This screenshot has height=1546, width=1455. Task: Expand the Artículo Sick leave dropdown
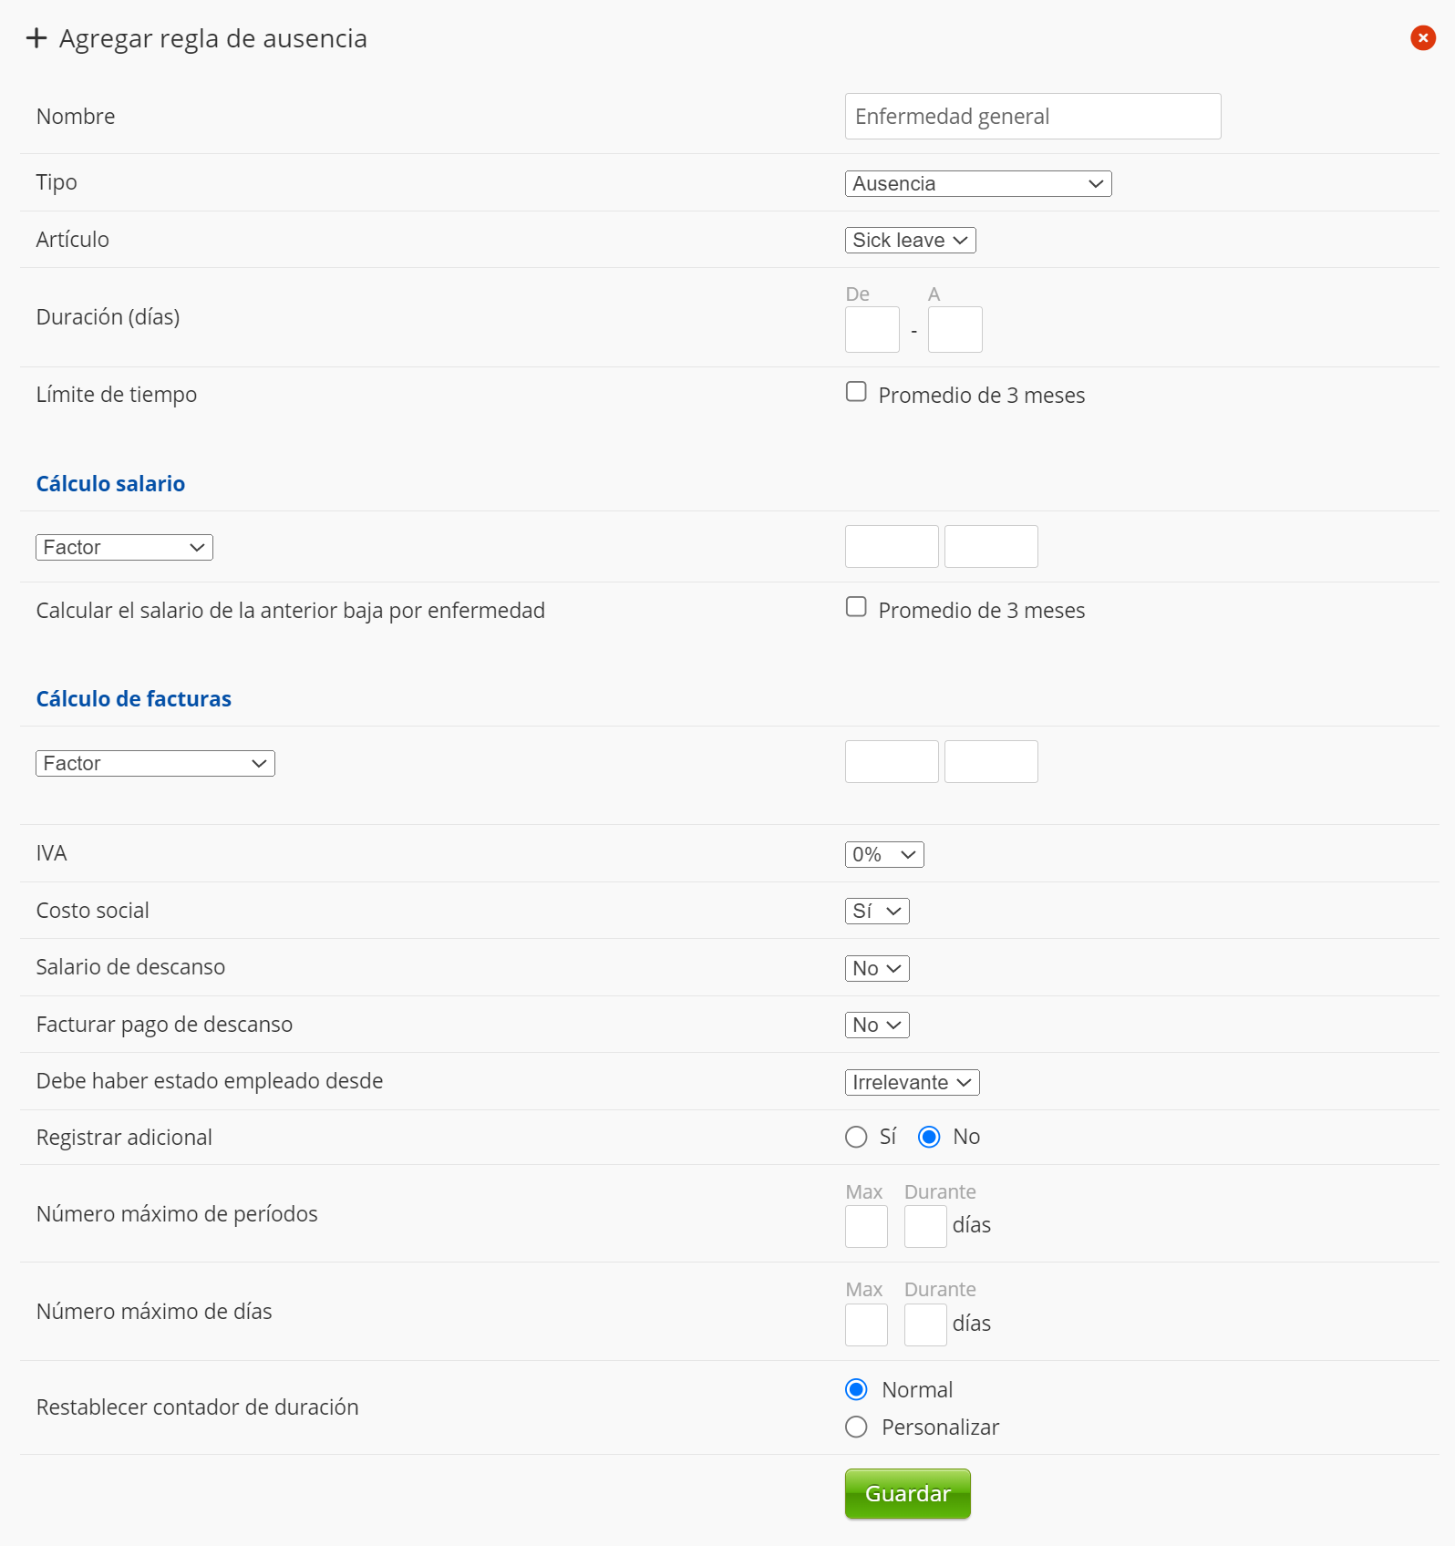(910, 241)
